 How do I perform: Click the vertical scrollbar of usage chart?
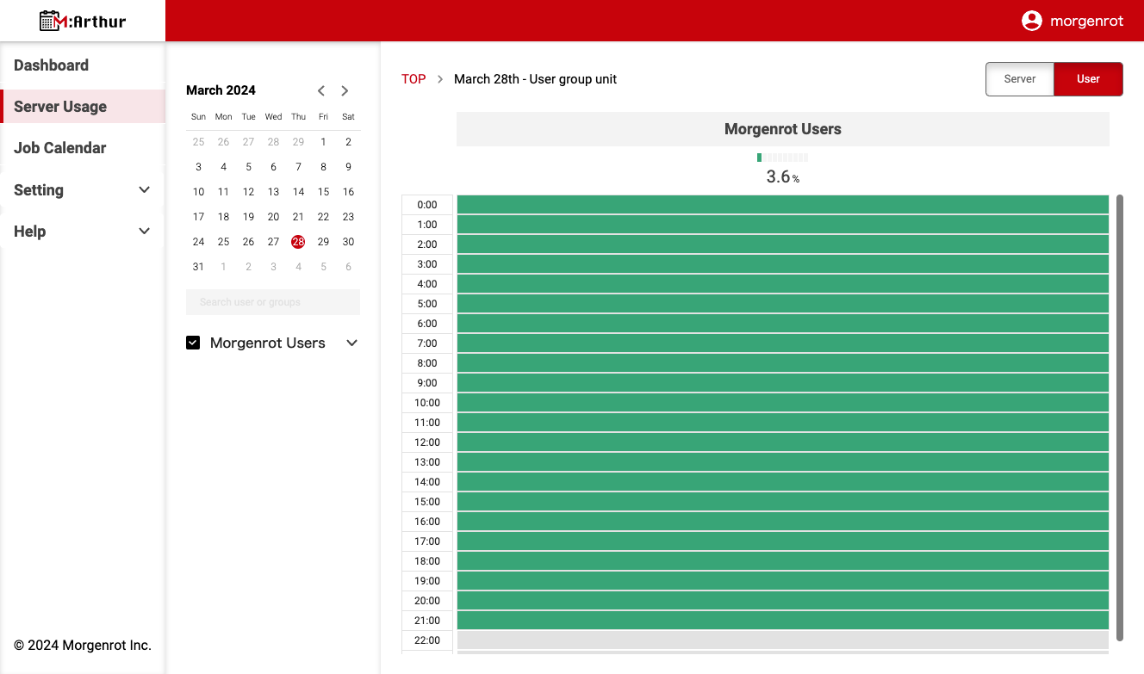tap(1120, 417)
